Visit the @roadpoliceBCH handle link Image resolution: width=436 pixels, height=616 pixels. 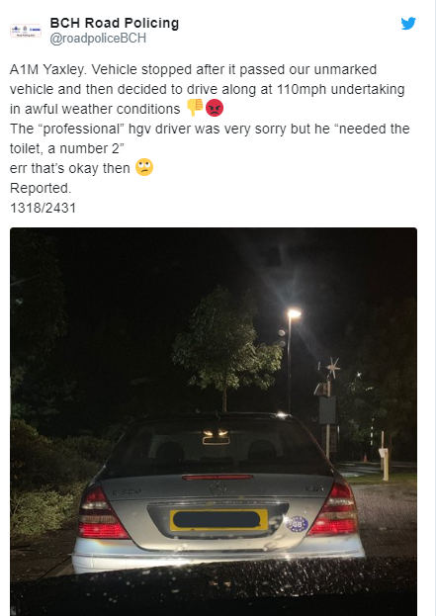[98, 39]
